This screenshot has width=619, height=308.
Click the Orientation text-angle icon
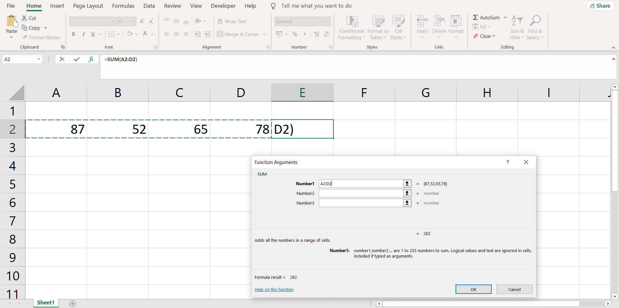pyautogui.click(x=198, y=21)
